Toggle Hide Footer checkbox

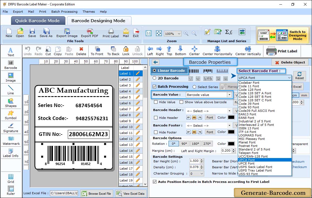(x=156, y=132)
